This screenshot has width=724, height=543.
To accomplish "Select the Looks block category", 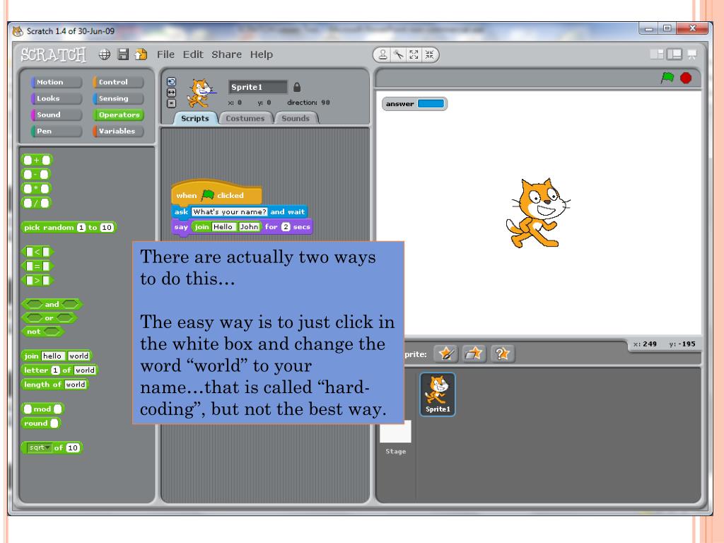I will 57,98.
